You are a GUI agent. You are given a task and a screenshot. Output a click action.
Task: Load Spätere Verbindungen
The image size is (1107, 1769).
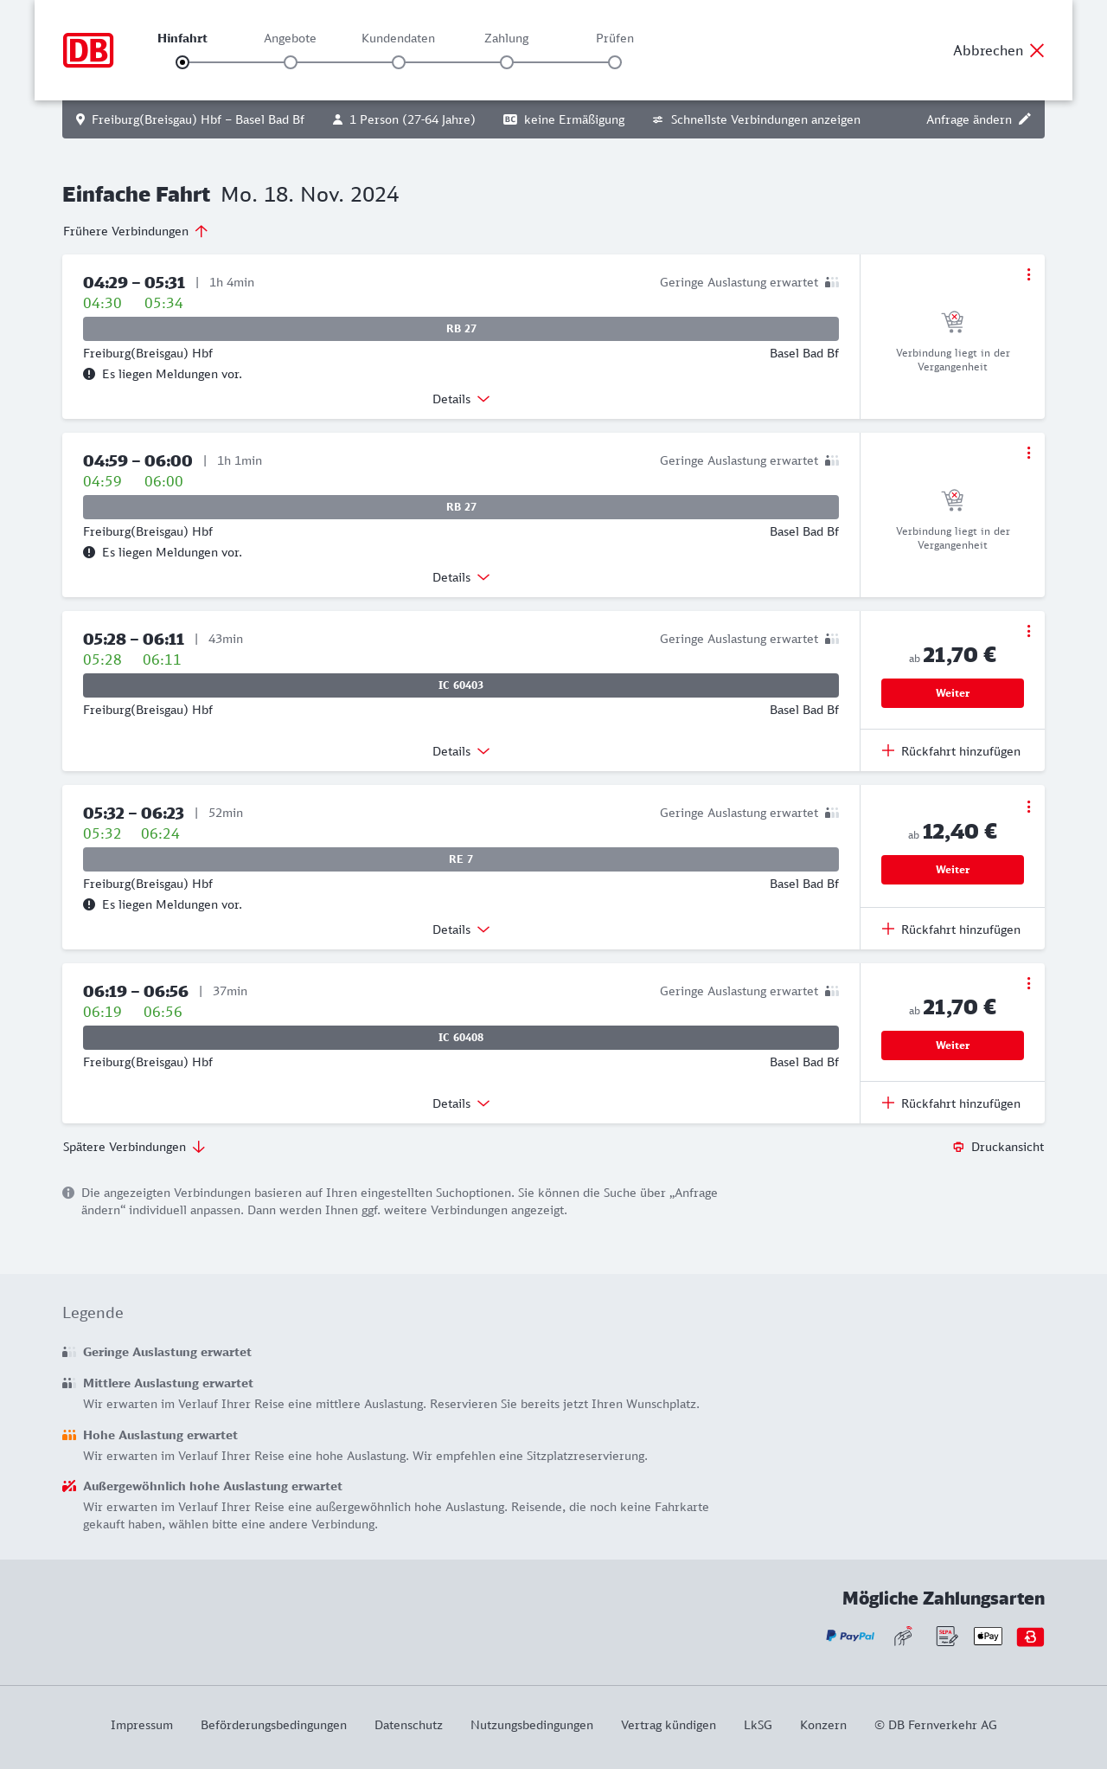coord(133,1147)
